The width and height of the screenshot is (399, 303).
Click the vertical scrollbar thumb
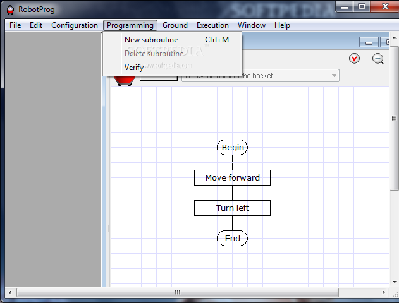click(395, 118)
